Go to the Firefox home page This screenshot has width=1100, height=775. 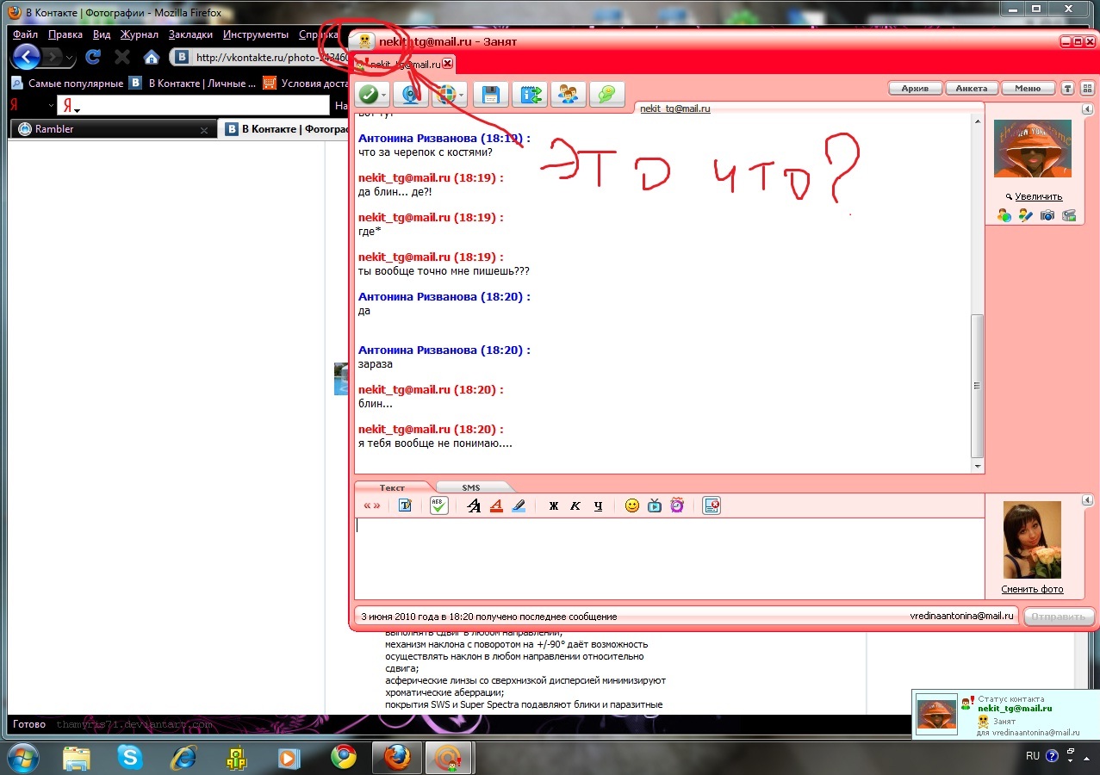pos(152,58)
